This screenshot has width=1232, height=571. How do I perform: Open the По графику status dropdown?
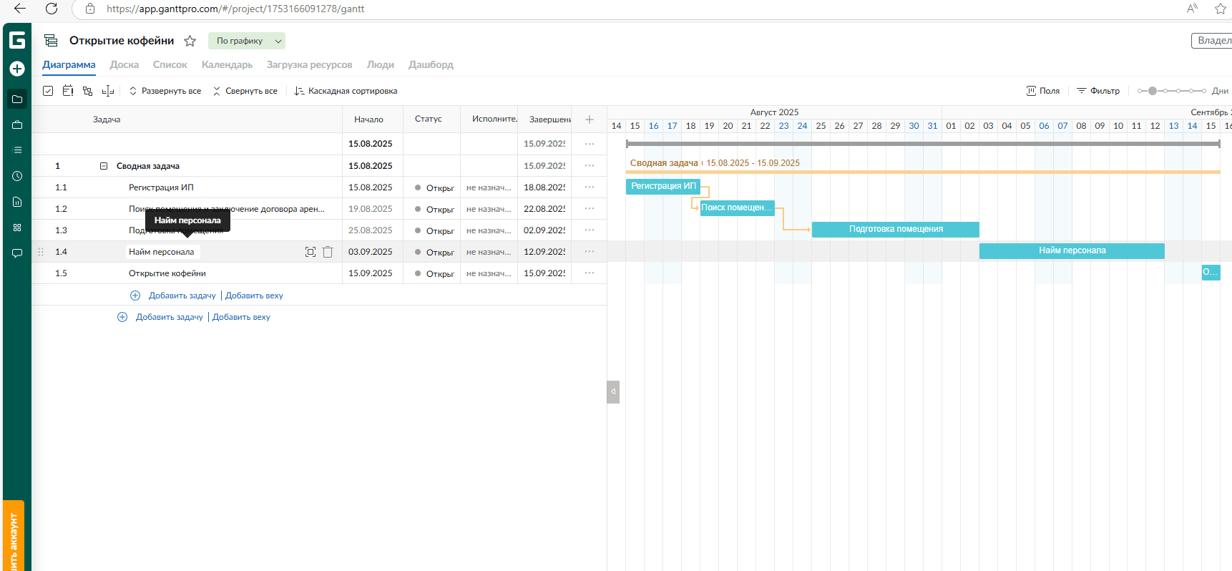pyautogui.click(x=247, y=41)
